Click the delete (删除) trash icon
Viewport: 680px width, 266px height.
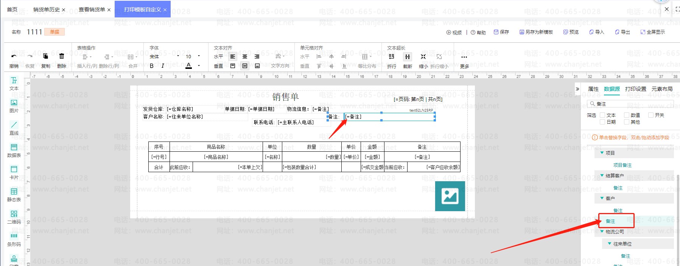(x=62, y=56)
